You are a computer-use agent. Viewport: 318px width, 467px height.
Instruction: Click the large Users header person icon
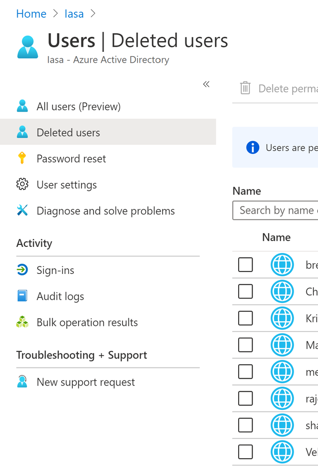(x=28, y=47)
